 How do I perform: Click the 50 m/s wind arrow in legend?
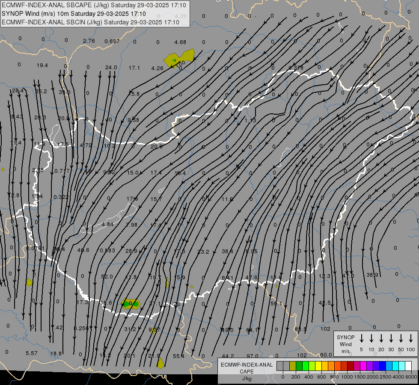401,338
